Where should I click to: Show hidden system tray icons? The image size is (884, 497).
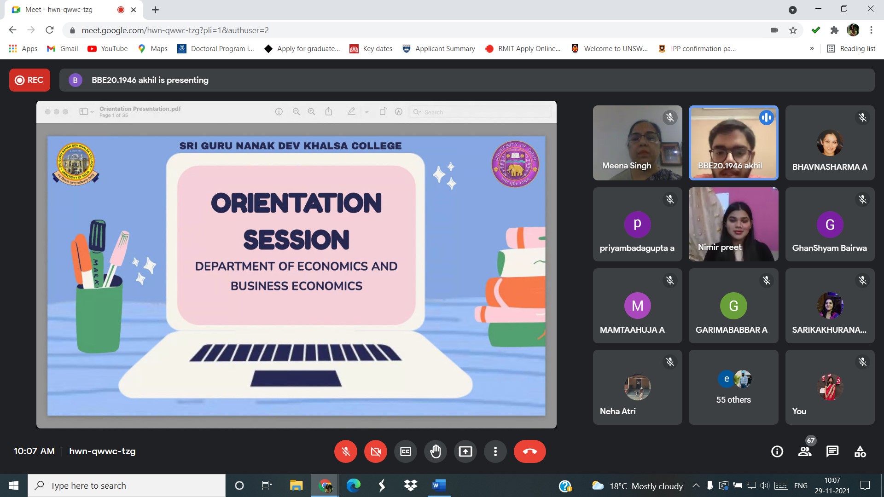coord(696,485)
